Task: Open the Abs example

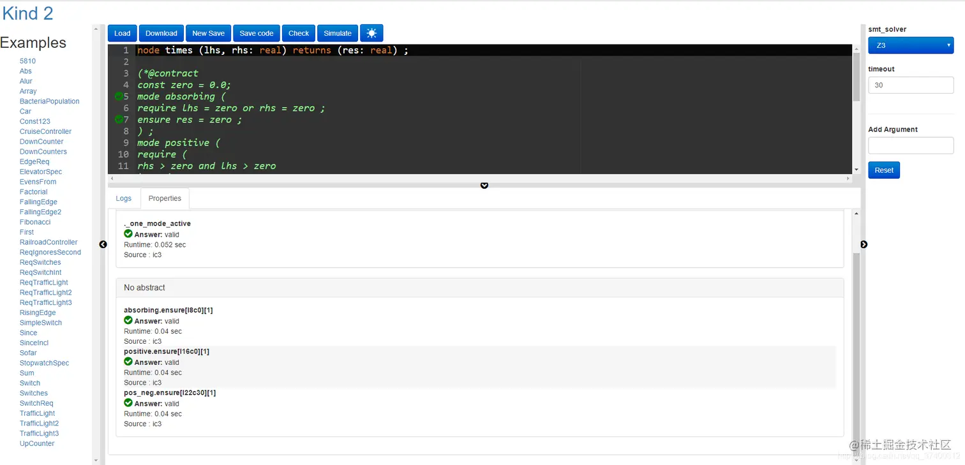Action: pos(26,71)
